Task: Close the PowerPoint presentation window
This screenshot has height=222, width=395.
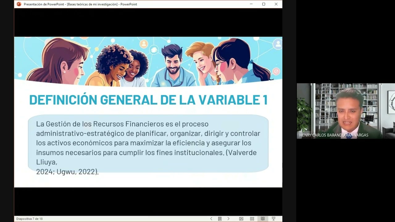Action: pyautogui.click(x=276, y=4)
